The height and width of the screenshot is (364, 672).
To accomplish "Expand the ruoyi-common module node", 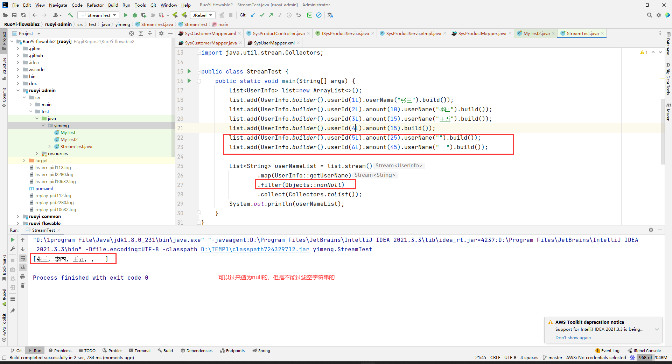I will point(18,216).
